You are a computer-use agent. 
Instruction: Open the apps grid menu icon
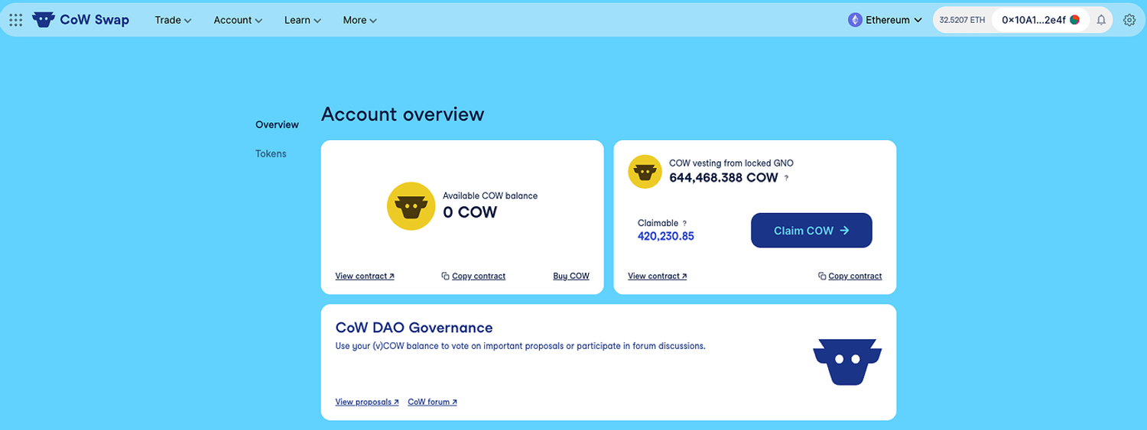pos(15,20)
